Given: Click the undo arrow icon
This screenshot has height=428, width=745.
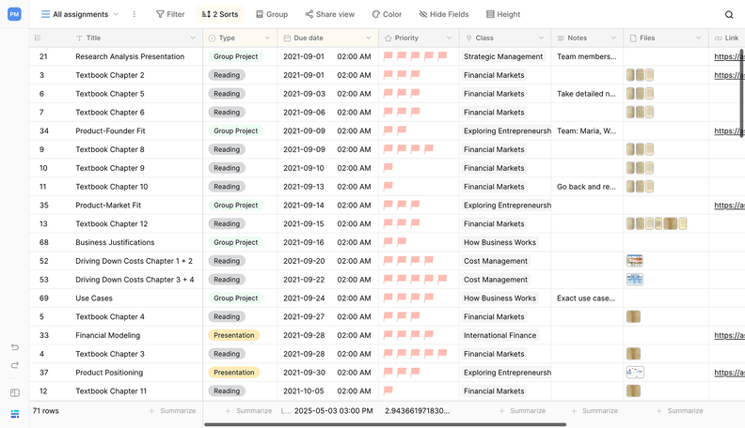Looking at the screenshot, I should pyautogui.click(x=14, y=347).
